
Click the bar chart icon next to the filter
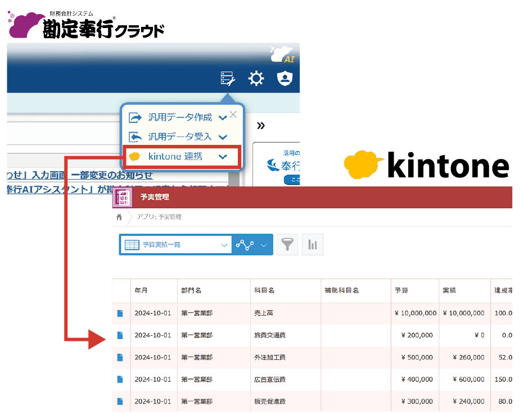click(x=313, y=244)
